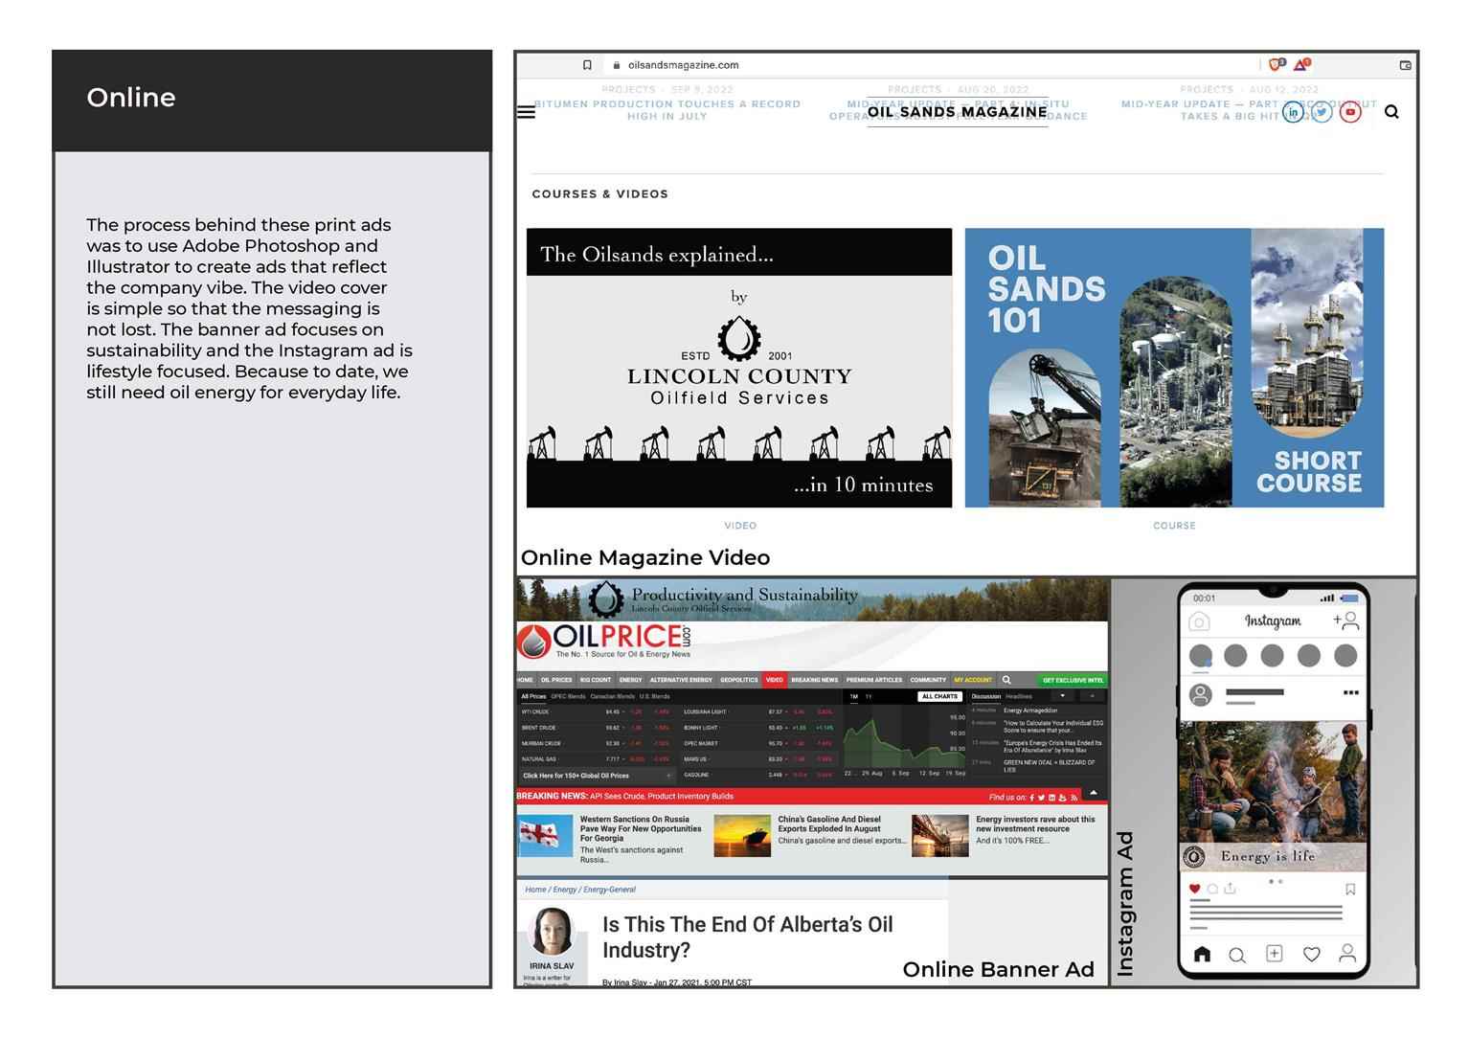Screen dimensions: 1469x1038
Task: Open the hamburger menu on Oil Sands Magazine
Action: 526,112
